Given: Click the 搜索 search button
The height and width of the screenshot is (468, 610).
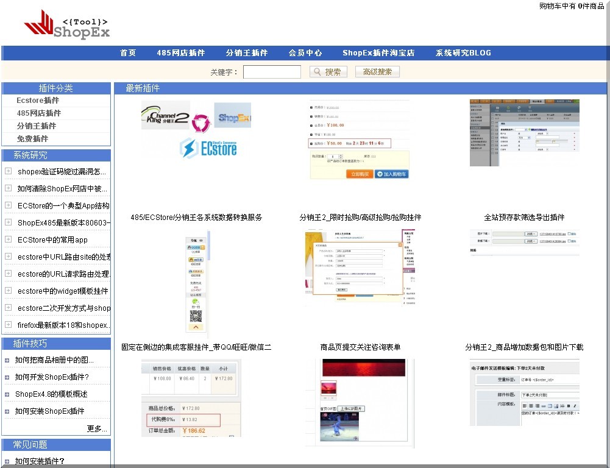Looking at the screenshot, I should 328,72.
